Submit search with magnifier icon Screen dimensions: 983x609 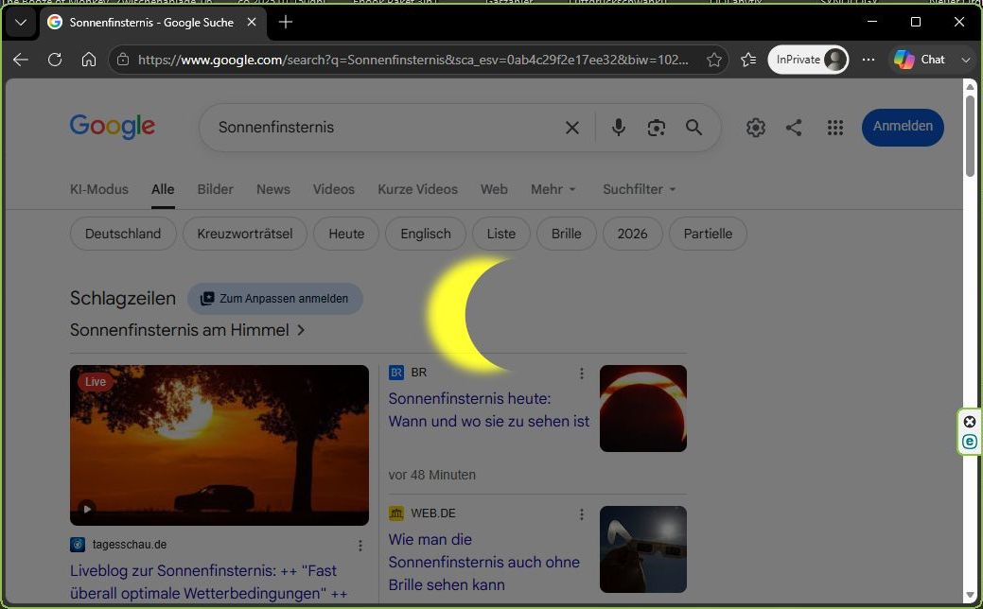pyautogui.click(x=693, y=128)
